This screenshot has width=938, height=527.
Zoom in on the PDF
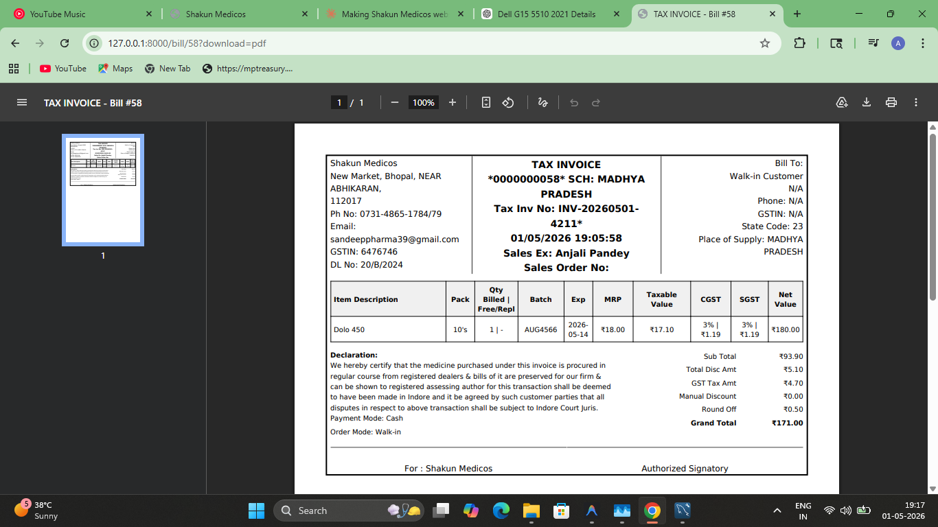(x=453, y=102)
